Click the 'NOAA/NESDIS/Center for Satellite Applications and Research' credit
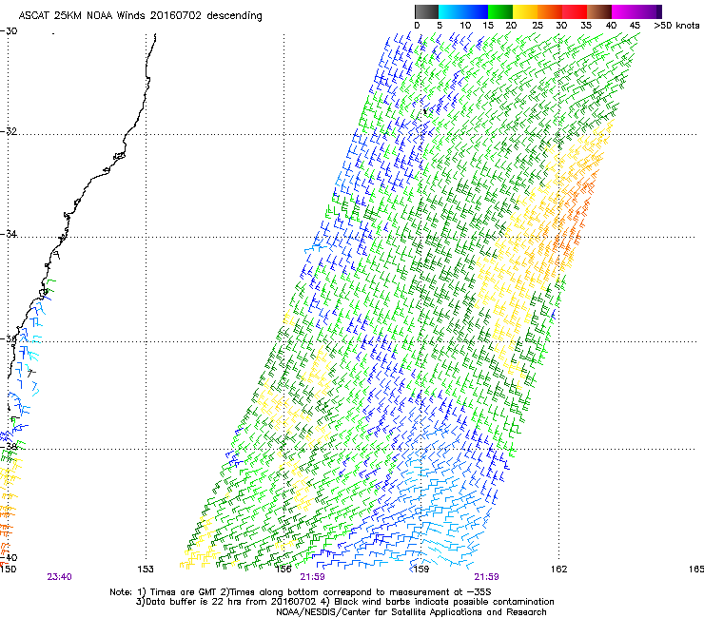Viewport: 704px width, 618px height. click(411, 612)
